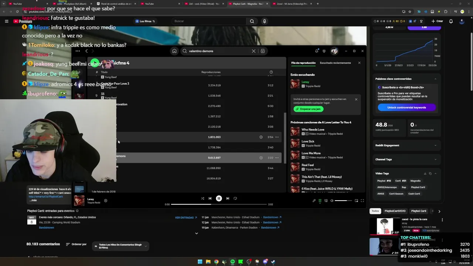
Task: Add the 9.613.697 plays track to library
Action: pyautogui.click(x=261, y=158)
